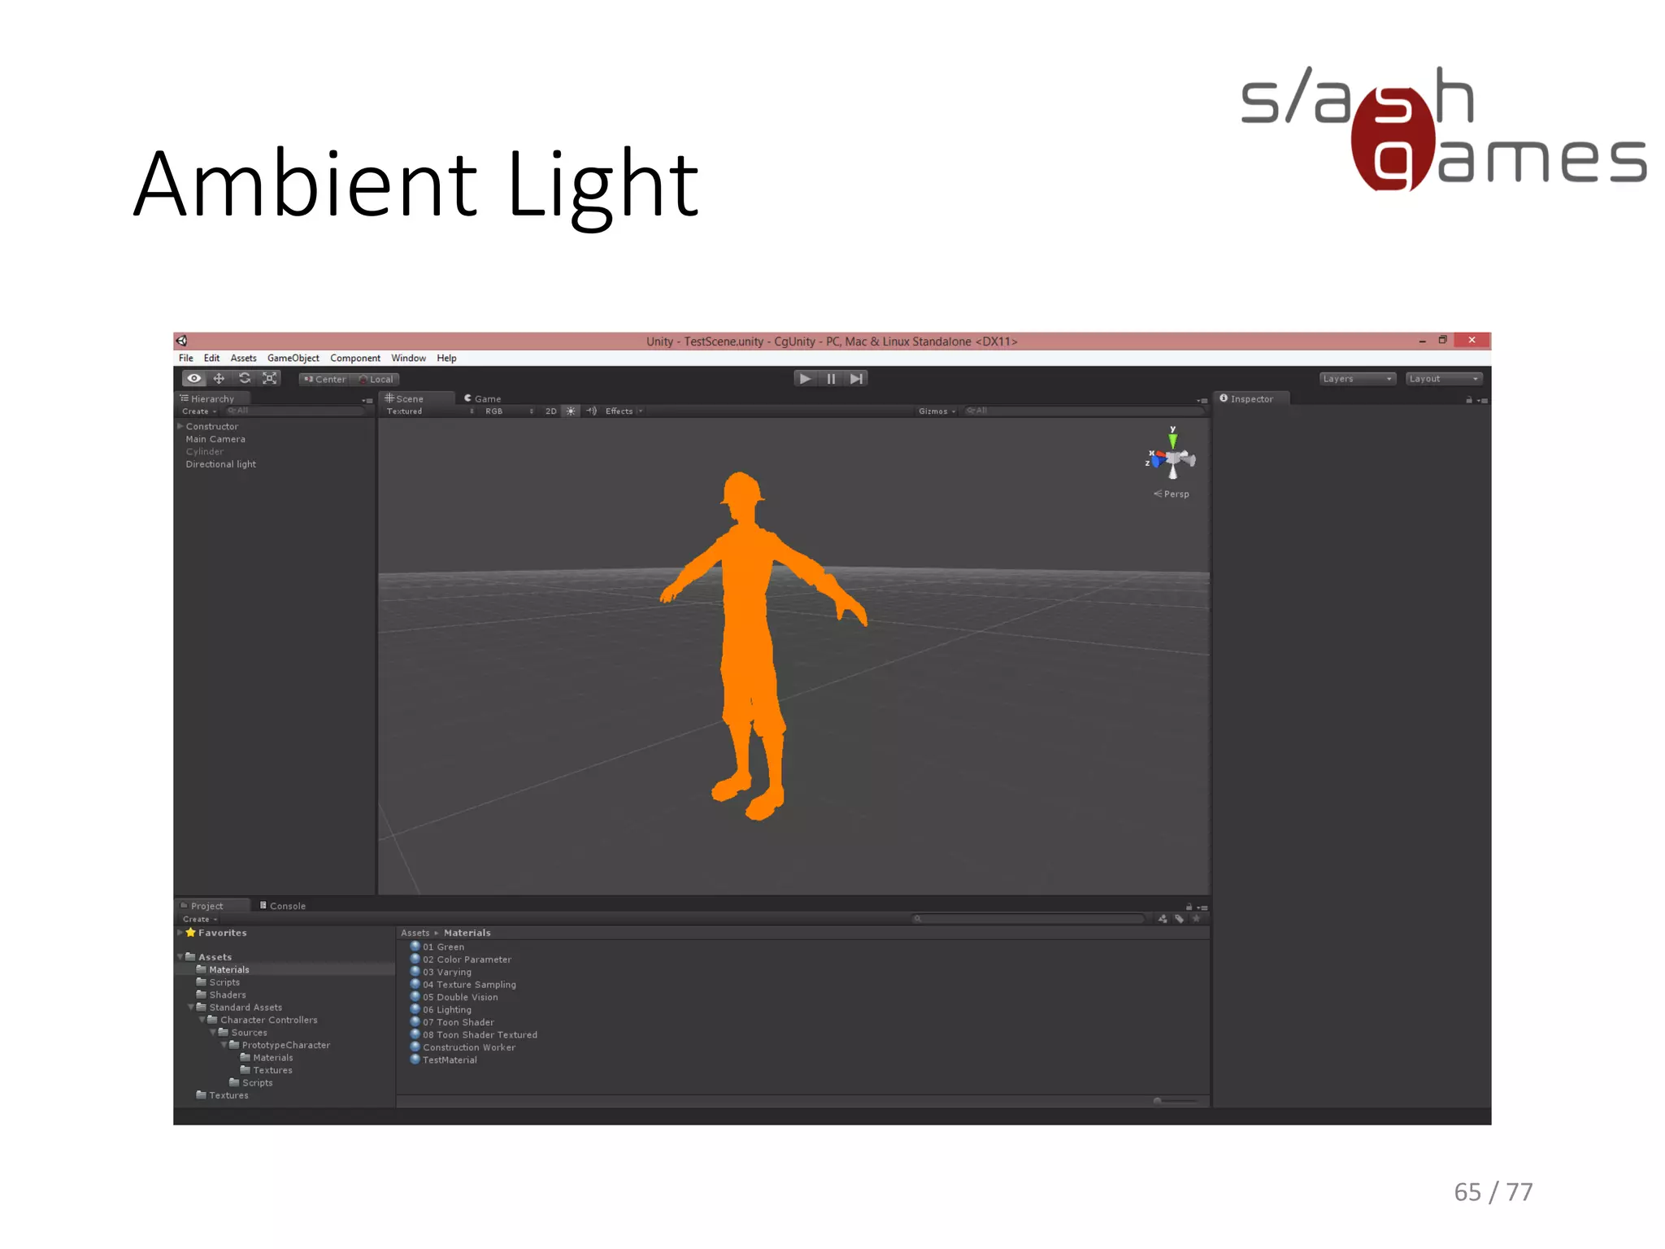Viewport: 1665px width, 1249px height.
Task: Select the Move transform tool
Action: click(x=219, y=378)
